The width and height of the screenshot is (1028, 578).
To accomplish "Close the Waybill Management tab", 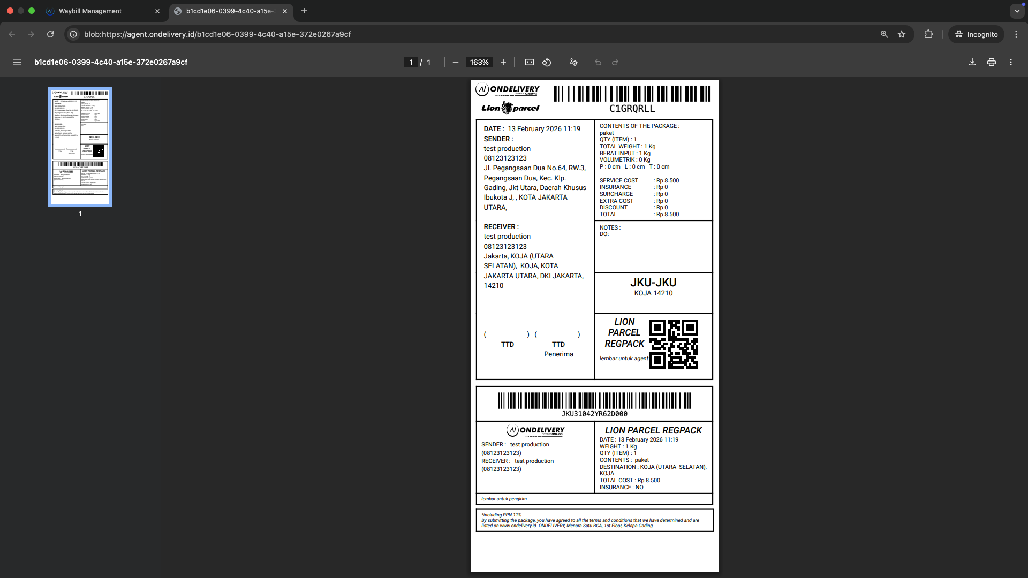I will coord(157,11).
